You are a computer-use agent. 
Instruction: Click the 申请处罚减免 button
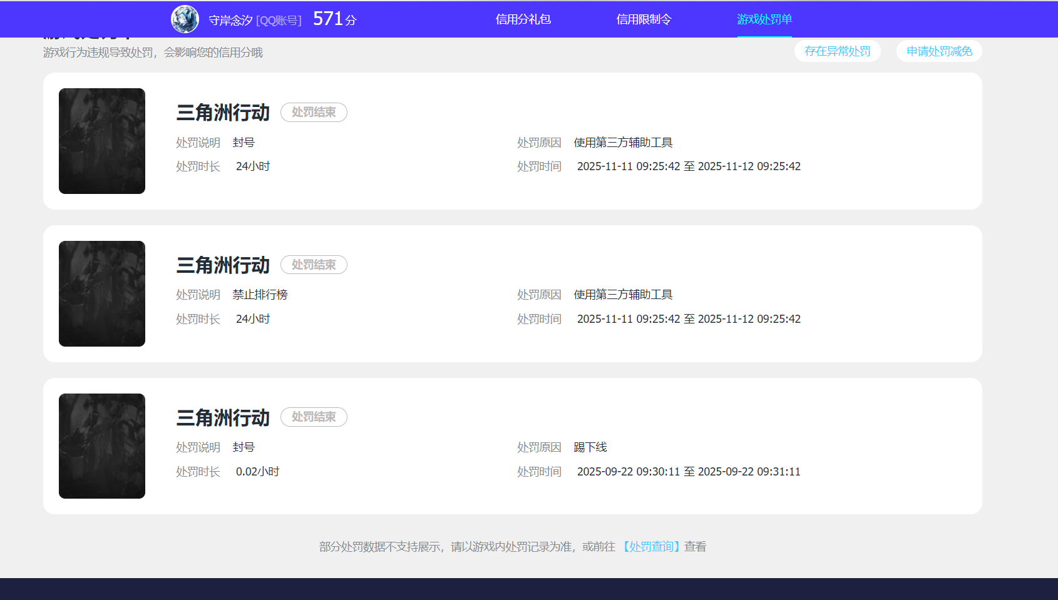coord(939,51)
